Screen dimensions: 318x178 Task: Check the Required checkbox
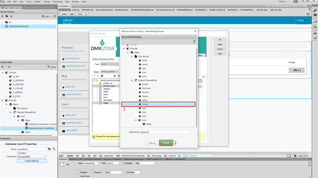[92, 172]
